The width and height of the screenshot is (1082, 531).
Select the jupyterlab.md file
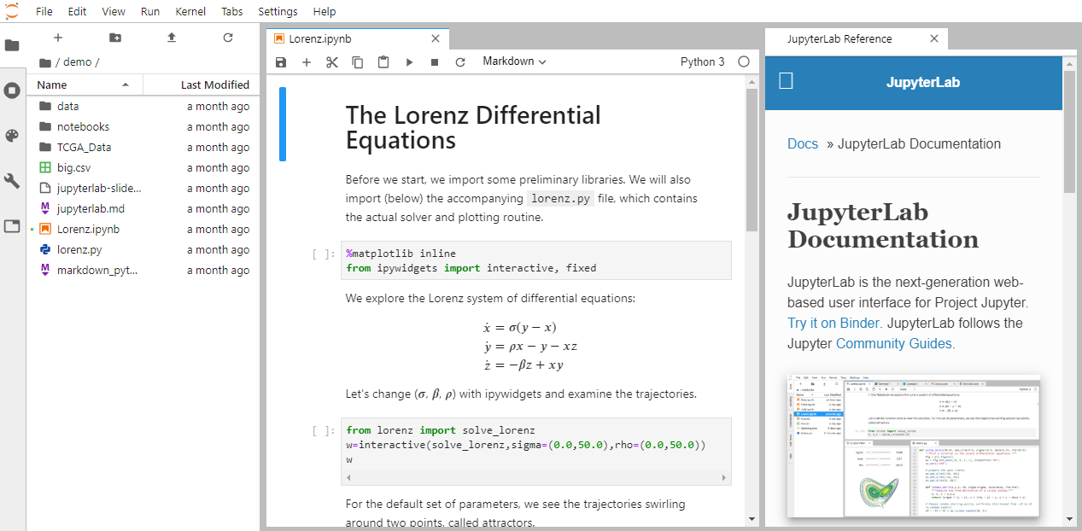click(x=143, y=209)
